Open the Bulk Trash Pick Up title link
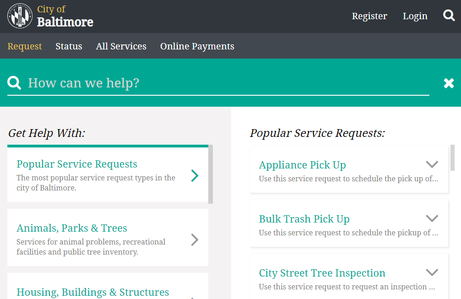 pos(304,219)
